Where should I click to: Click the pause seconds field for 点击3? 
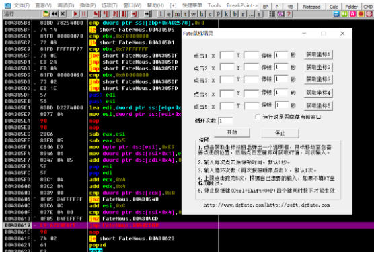click(281, 79)
